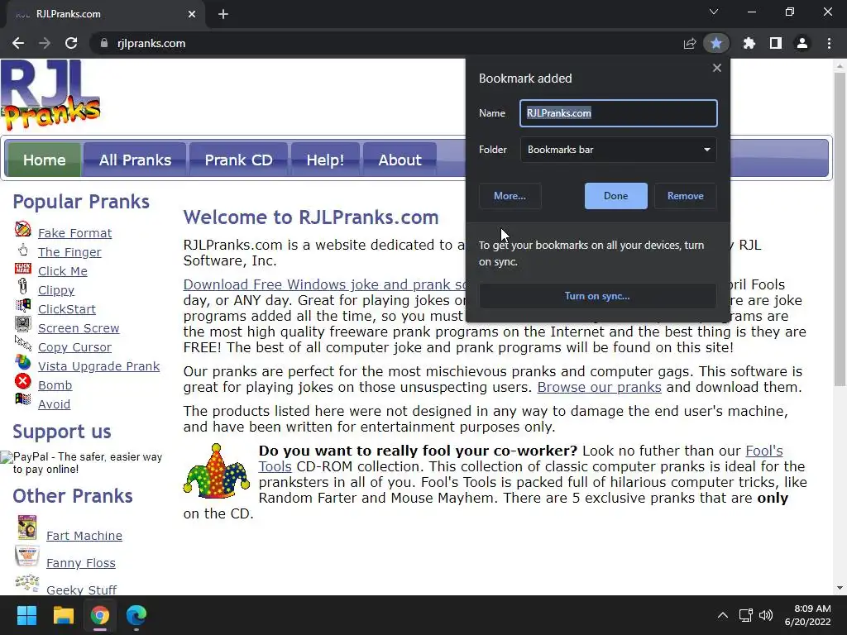Open the Vista Upgrade Prank link
Image resolution: width=847 pixels, height=635 pixels.
point(99,366)
